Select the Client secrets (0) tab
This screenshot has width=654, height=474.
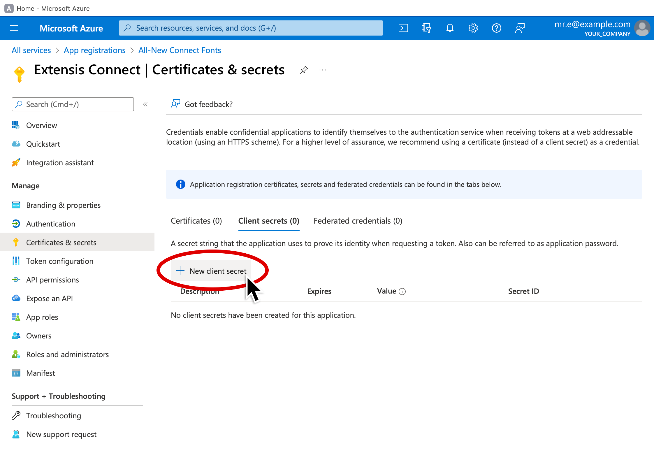point(269,221)
